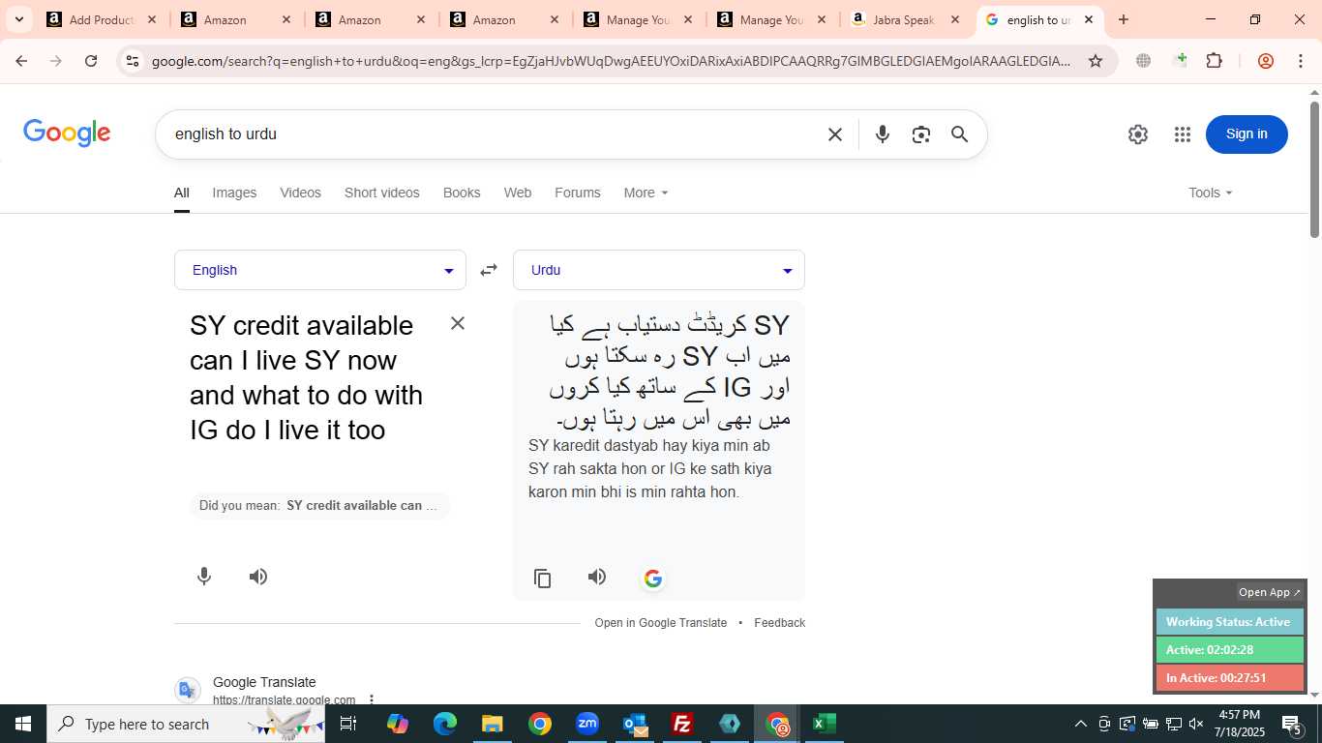
Task: Listen to the English source text
Action: [x=257, y=577]
